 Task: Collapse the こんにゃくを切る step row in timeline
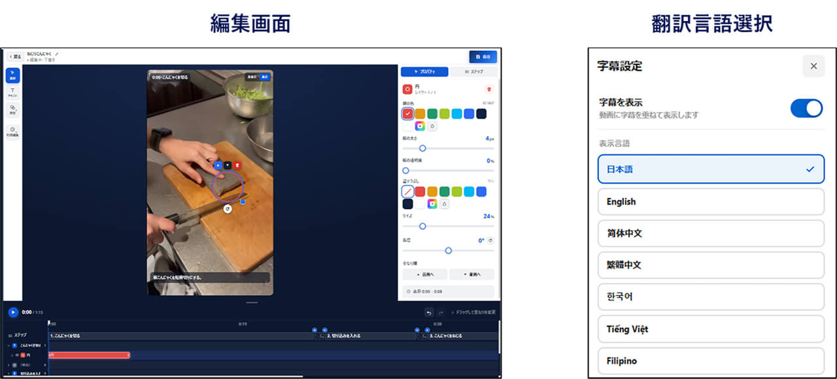click(x=9, y=345)
